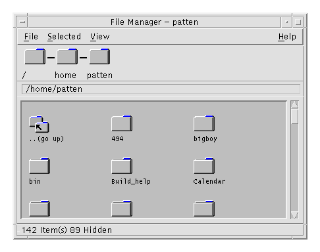Open the 494 folder icon

(122, 123)
